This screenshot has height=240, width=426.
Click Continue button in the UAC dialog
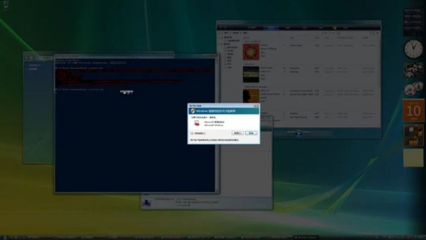tap(237, 133)
